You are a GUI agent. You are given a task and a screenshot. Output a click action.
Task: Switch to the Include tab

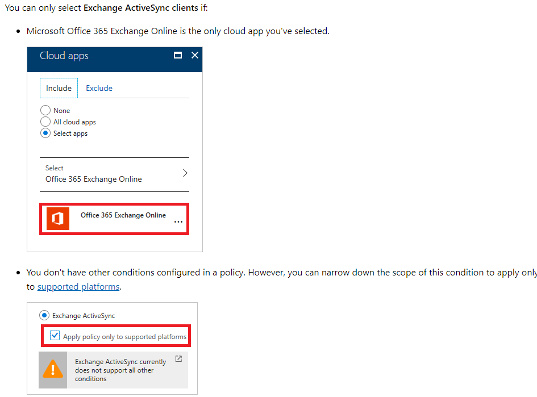coord(59,88)
